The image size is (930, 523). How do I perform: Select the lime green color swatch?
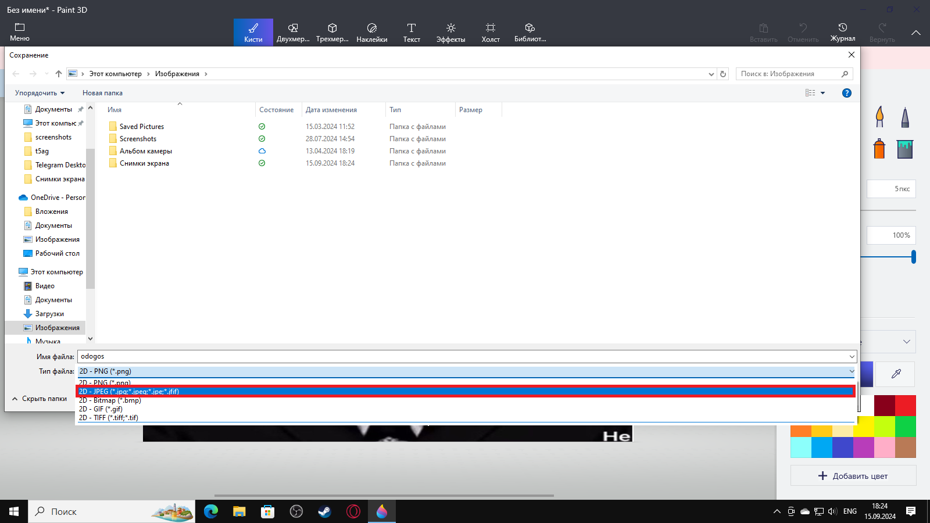pos(885,427)
